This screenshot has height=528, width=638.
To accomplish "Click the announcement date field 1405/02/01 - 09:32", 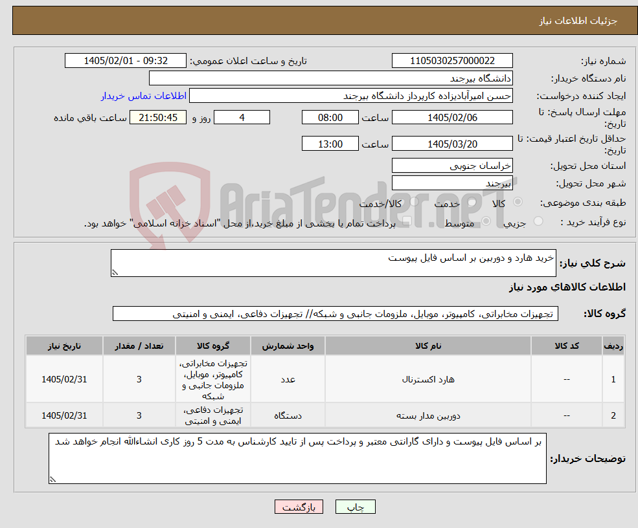I will (125, 61).
